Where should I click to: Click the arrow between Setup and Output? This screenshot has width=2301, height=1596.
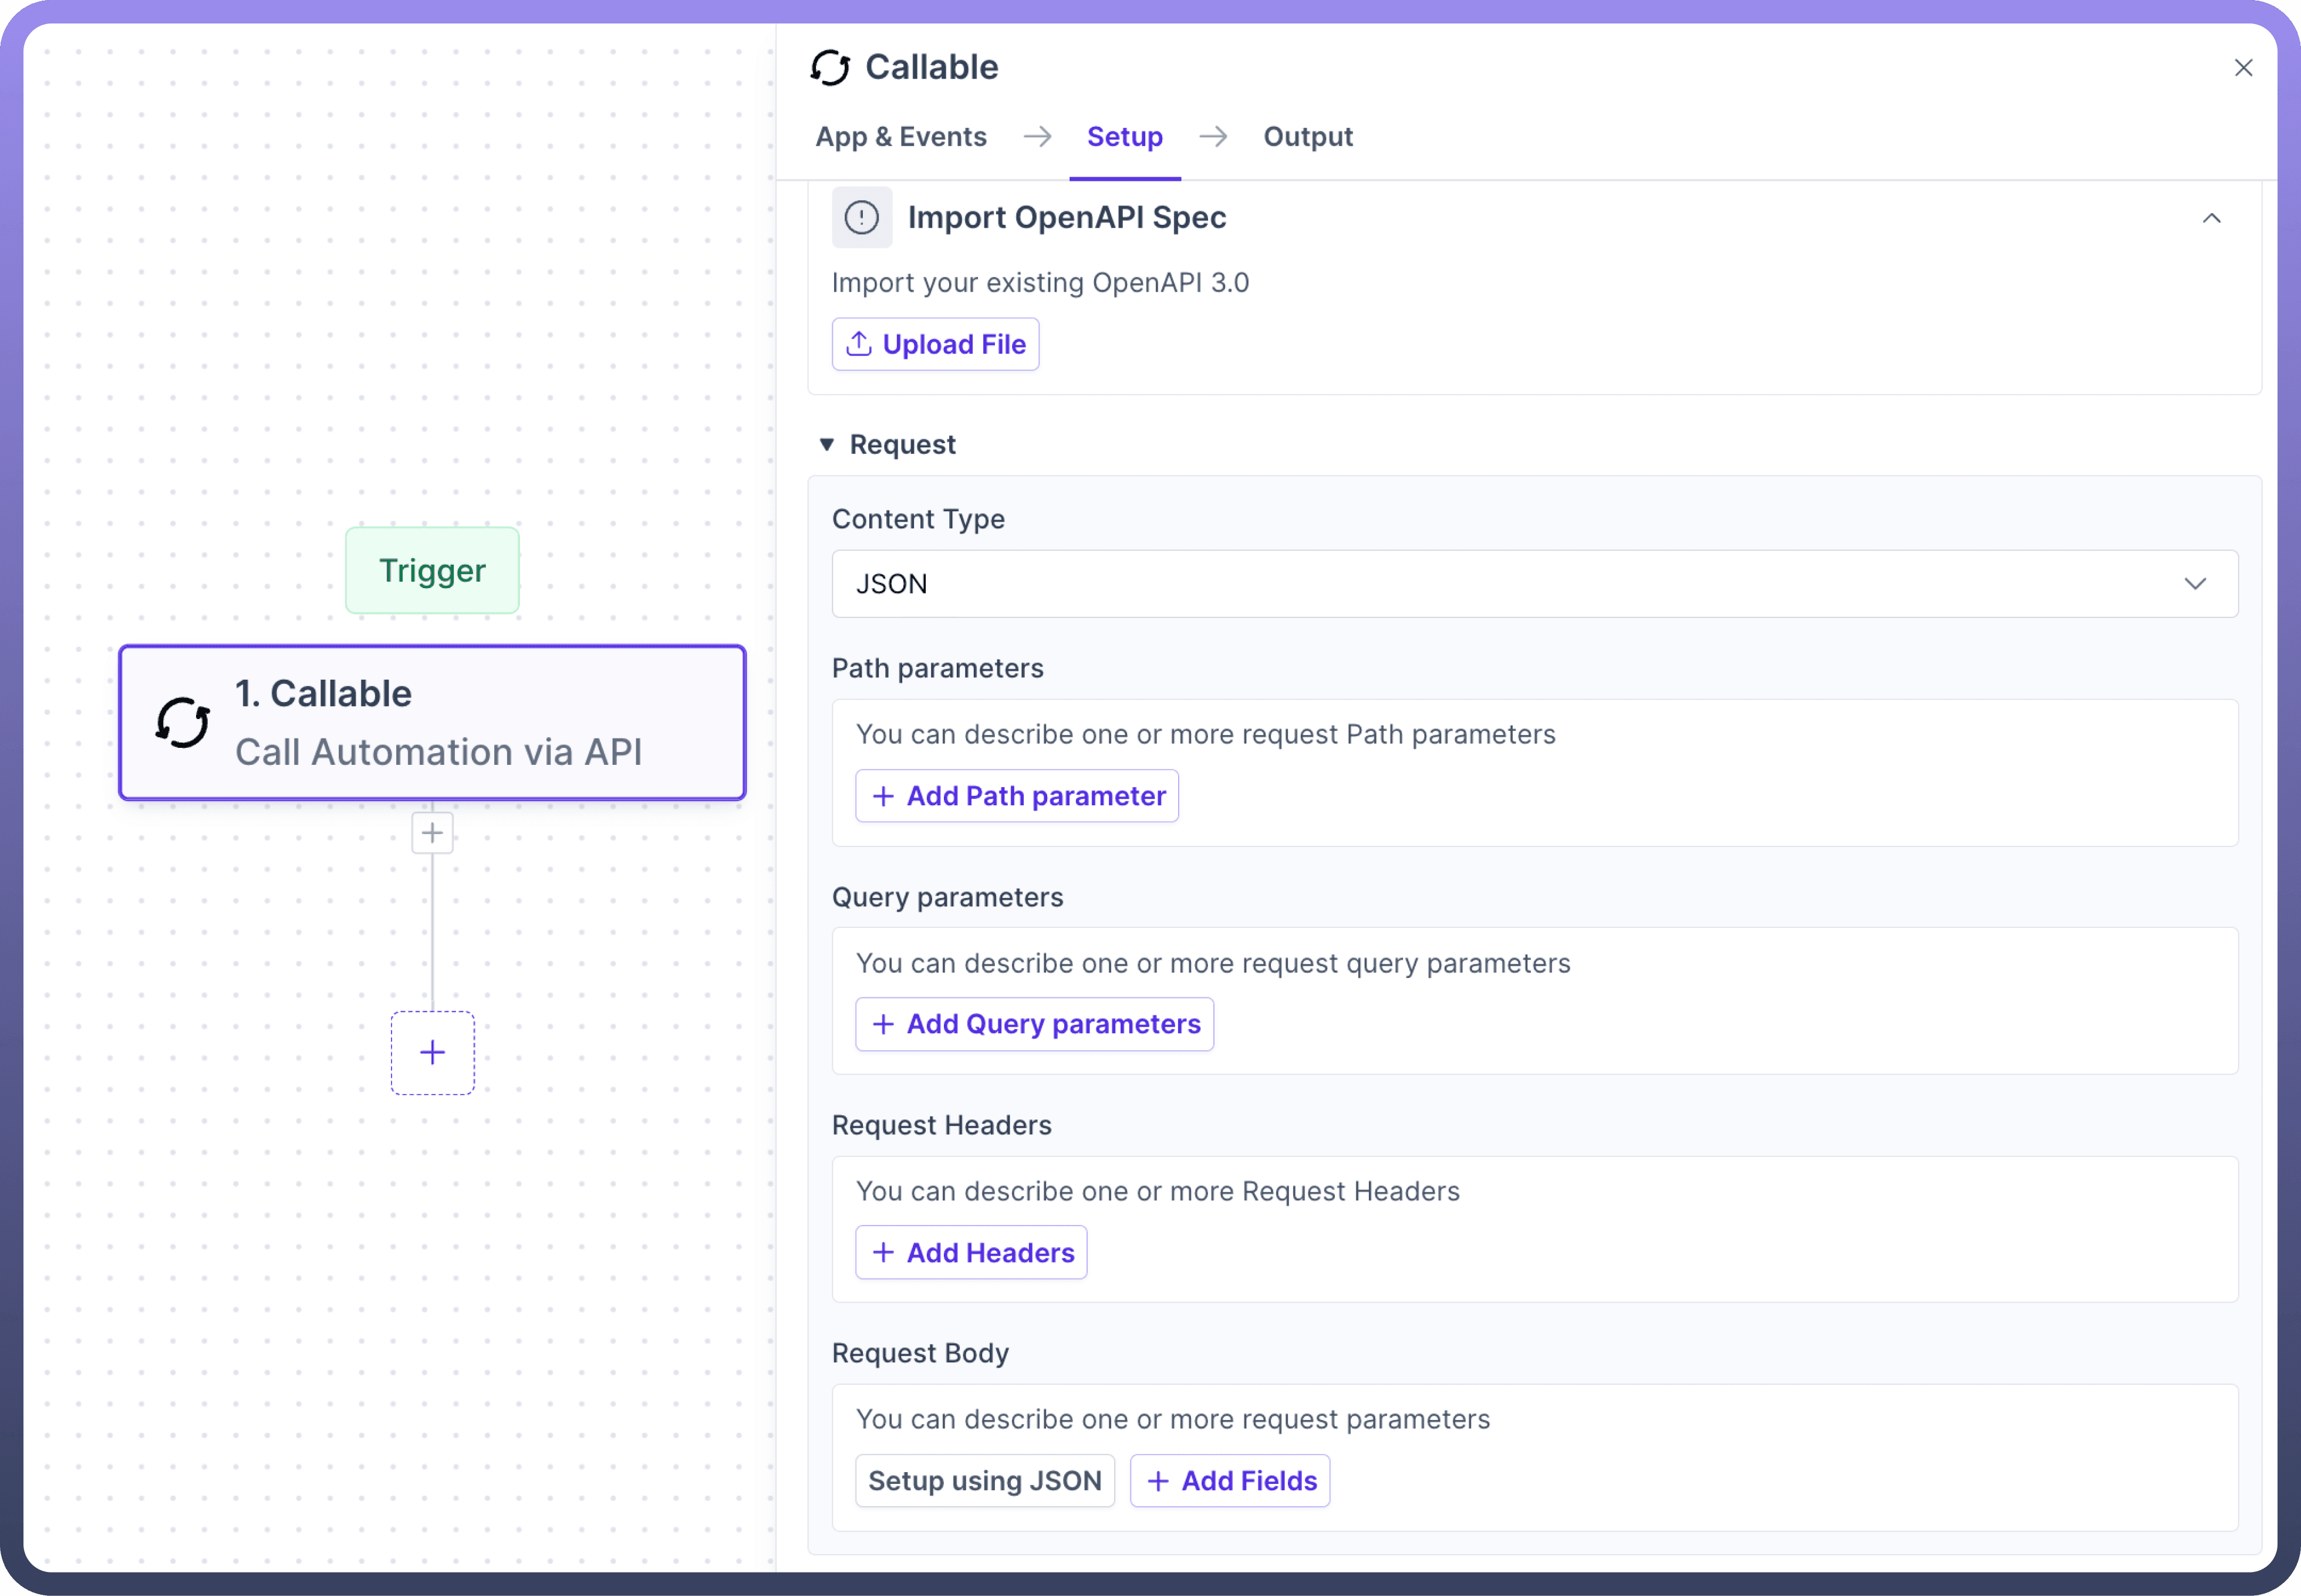point(1213,136)
